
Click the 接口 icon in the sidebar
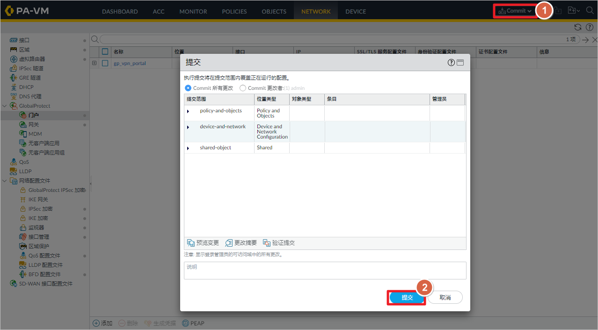point(14,40)
